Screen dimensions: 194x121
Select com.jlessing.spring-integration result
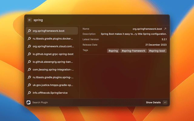pyautogui.click(x=53, y=70)
